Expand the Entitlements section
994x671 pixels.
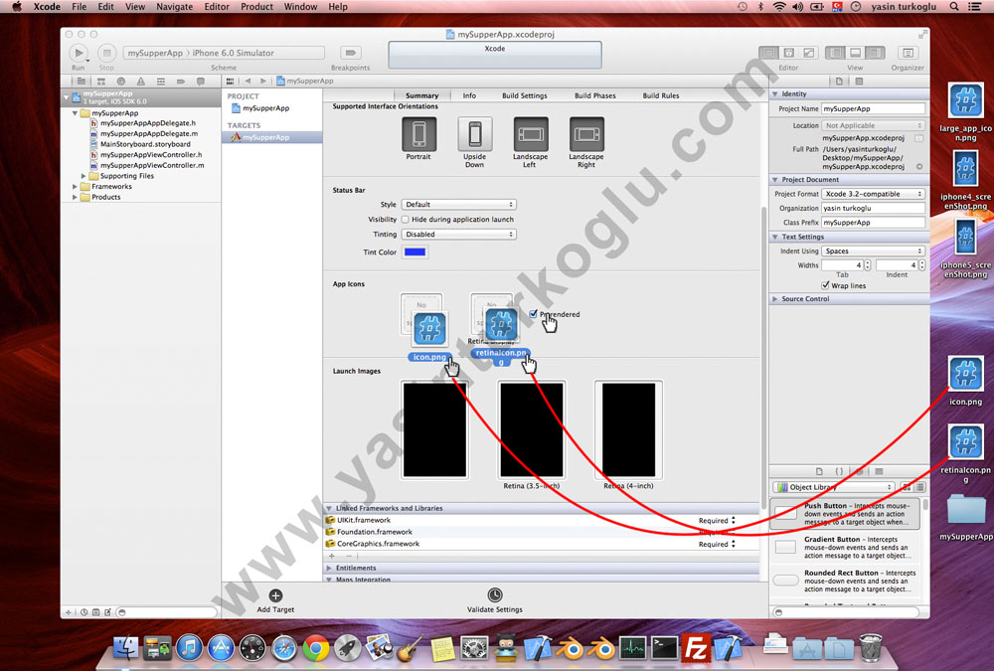coord(329,568)
